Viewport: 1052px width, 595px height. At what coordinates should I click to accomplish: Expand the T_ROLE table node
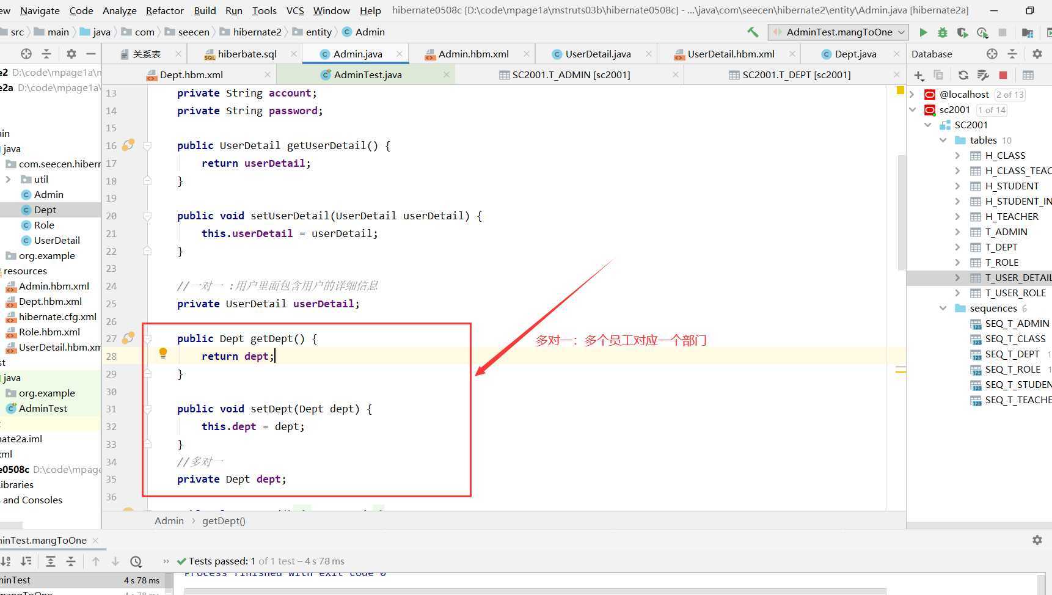point(957,262)
